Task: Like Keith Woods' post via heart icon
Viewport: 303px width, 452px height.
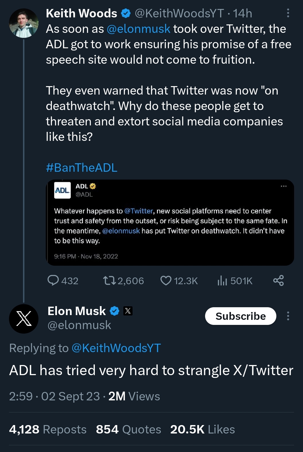Action: pyautogui.click(x=166, y=280)
